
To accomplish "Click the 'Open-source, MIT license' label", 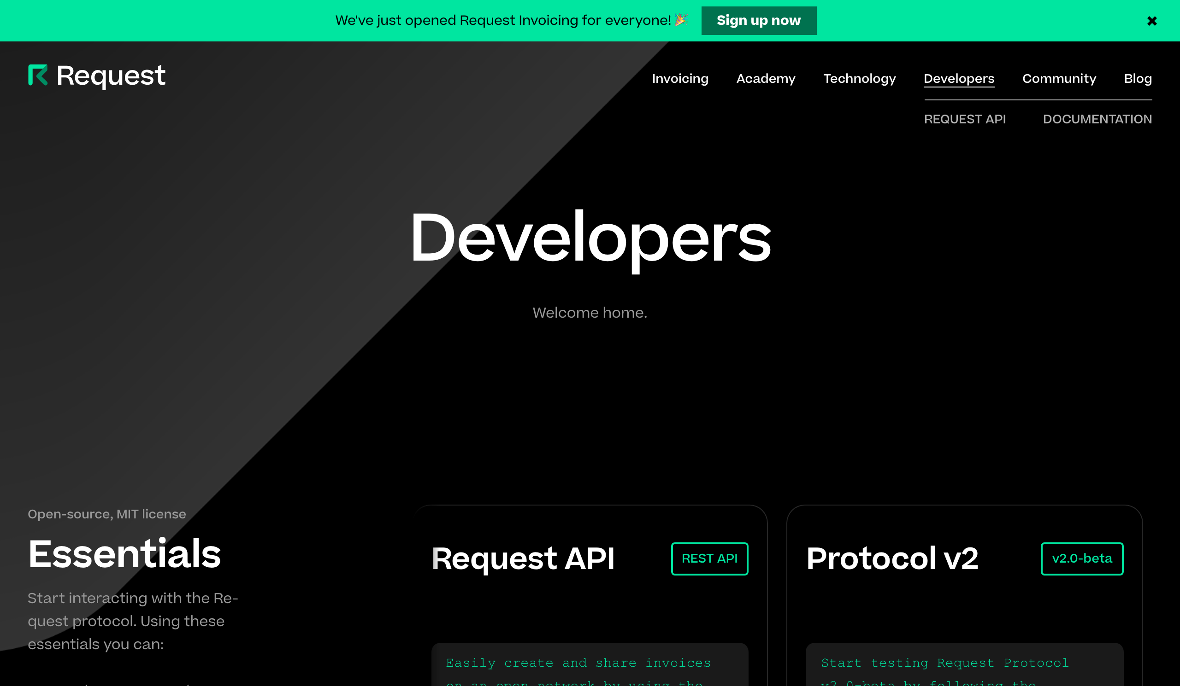I will click(x=107, y=514).
